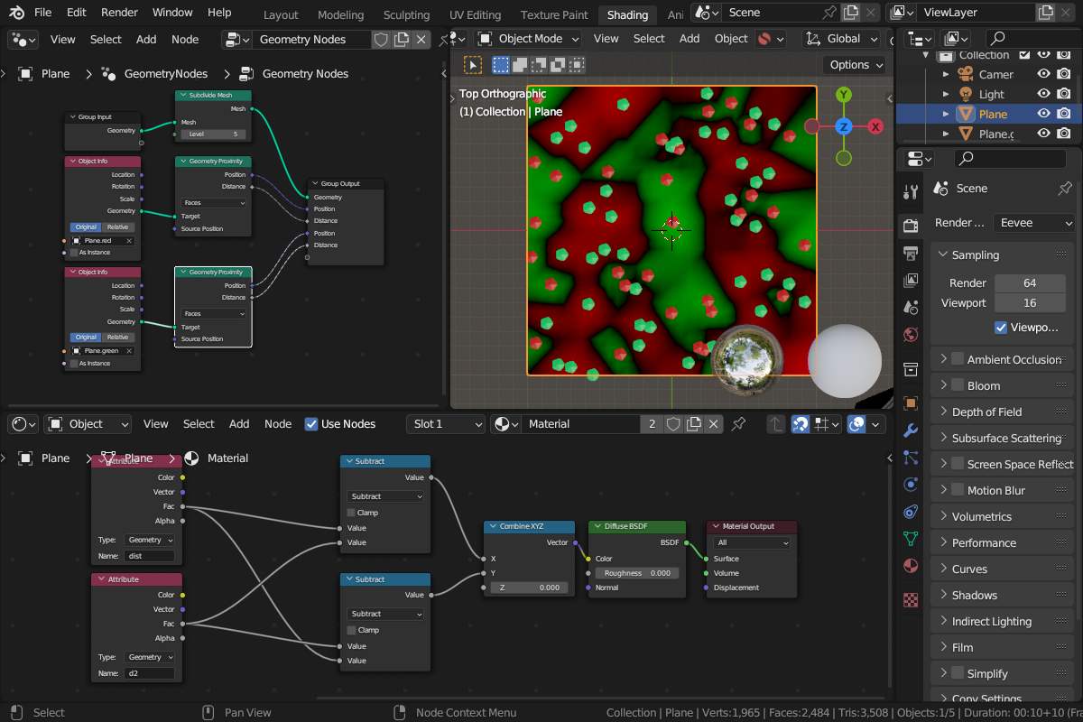Viewport: 1083px width, 722px height.
Task: Toggle Viewport Denoising checkbox in Sampling
Action: [x=1001, y=328]
